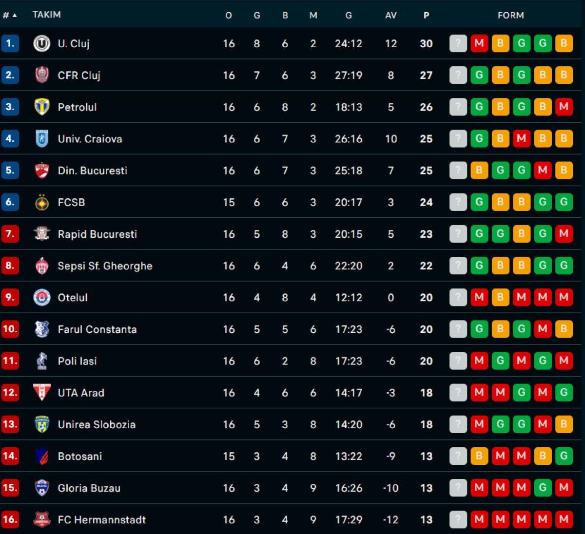Open the Sepsi Sf. Gheorghe team page
585x534 pixels.
(105, 266)
